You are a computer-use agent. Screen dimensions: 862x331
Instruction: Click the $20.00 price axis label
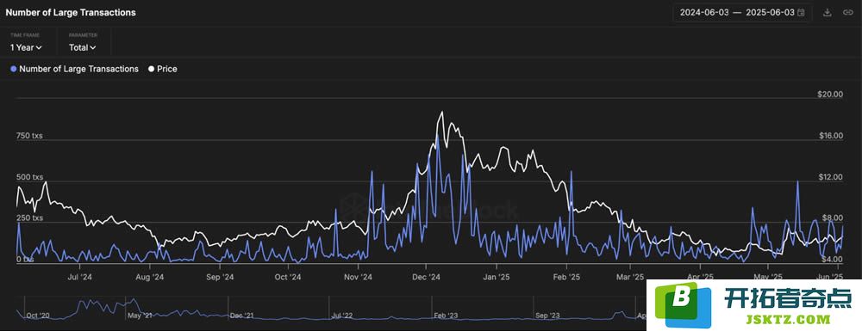click(830, 95)
